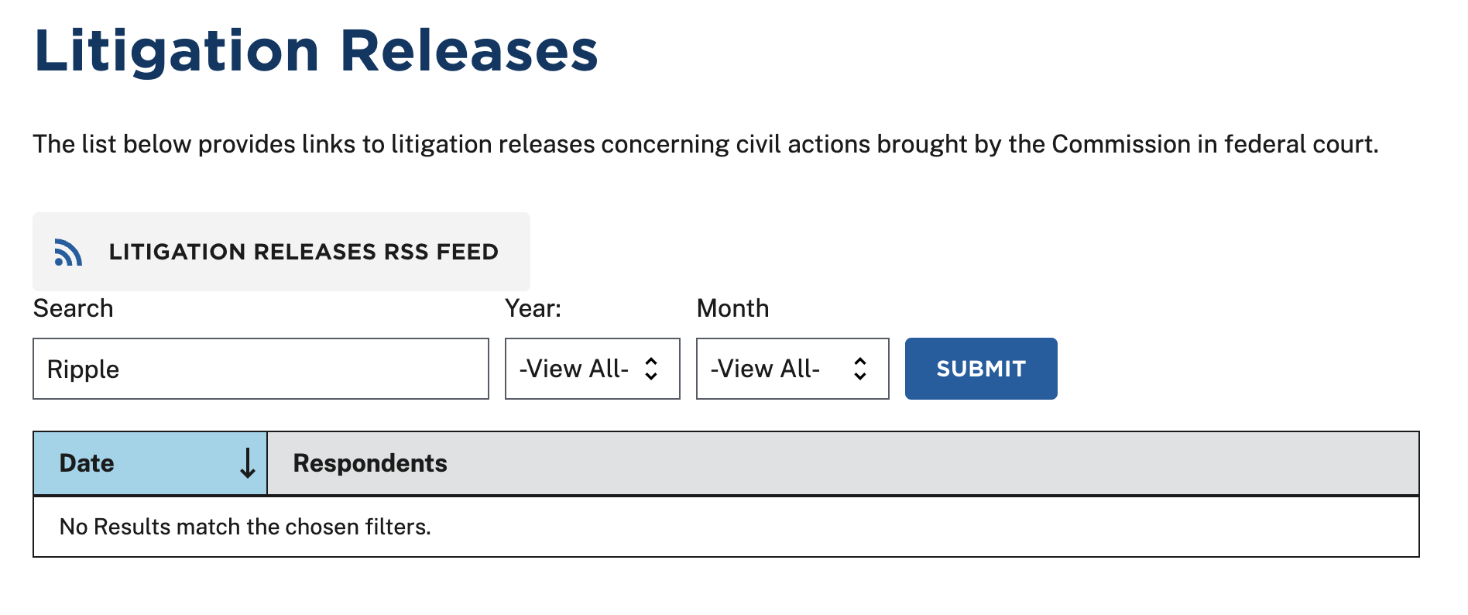The image size is (1468, 615).
Task: Click the Search field label
Action: (74, 308)
